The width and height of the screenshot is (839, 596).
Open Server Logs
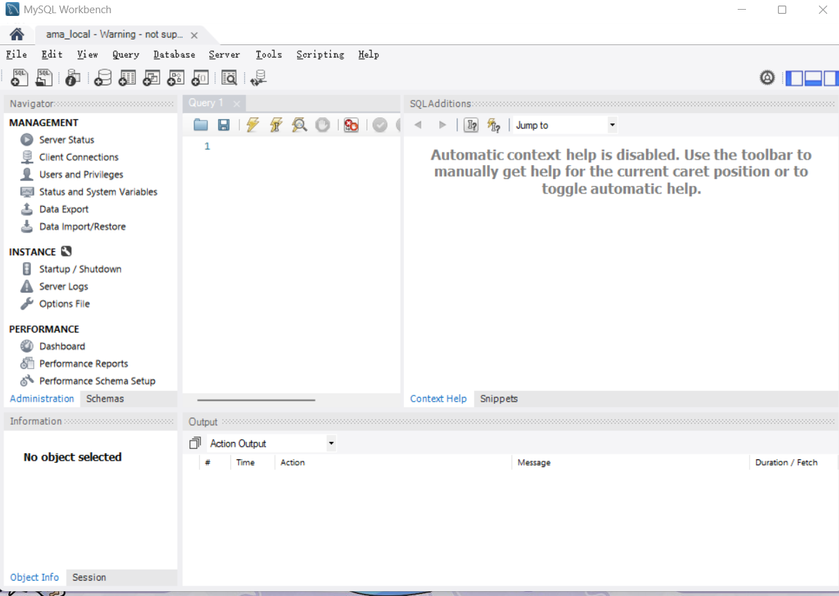coord(64,286)
